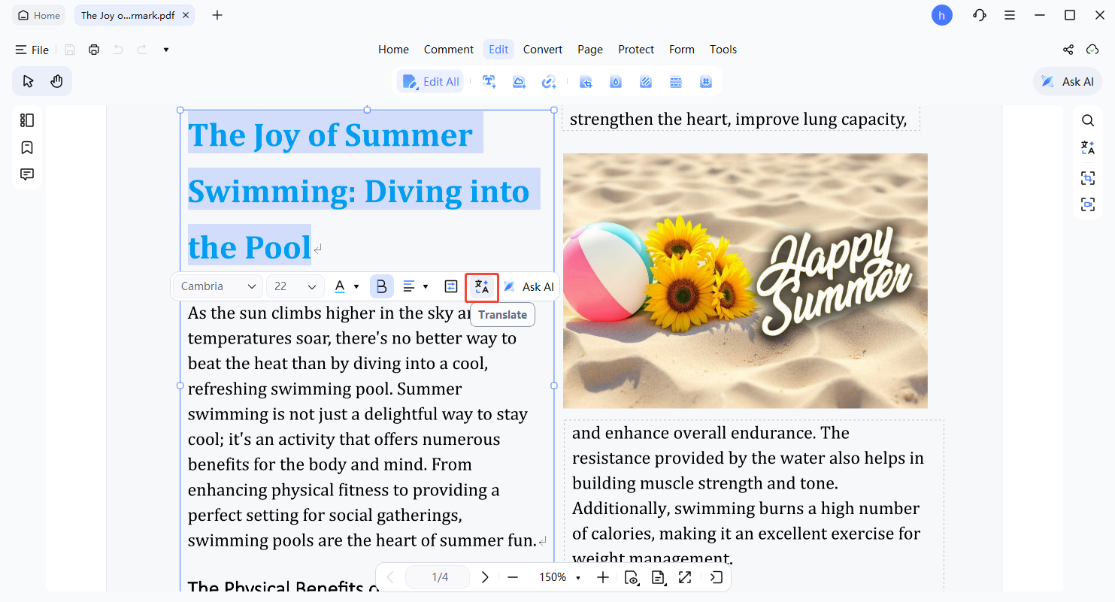
Task: Click the Crop page icon
Action: tap(586, 82)
